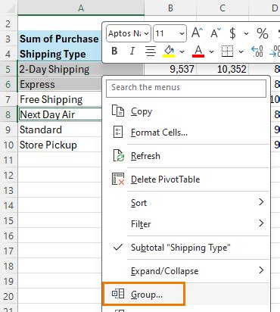Apply yellow fill color bucket
Image resolution: width=280 pixels, height=312 pixels.
click(170, 51)
